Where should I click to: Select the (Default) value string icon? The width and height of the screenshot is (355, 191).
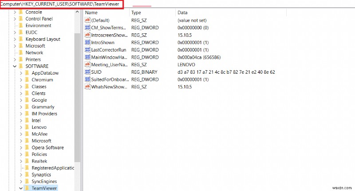coord(87,20)
